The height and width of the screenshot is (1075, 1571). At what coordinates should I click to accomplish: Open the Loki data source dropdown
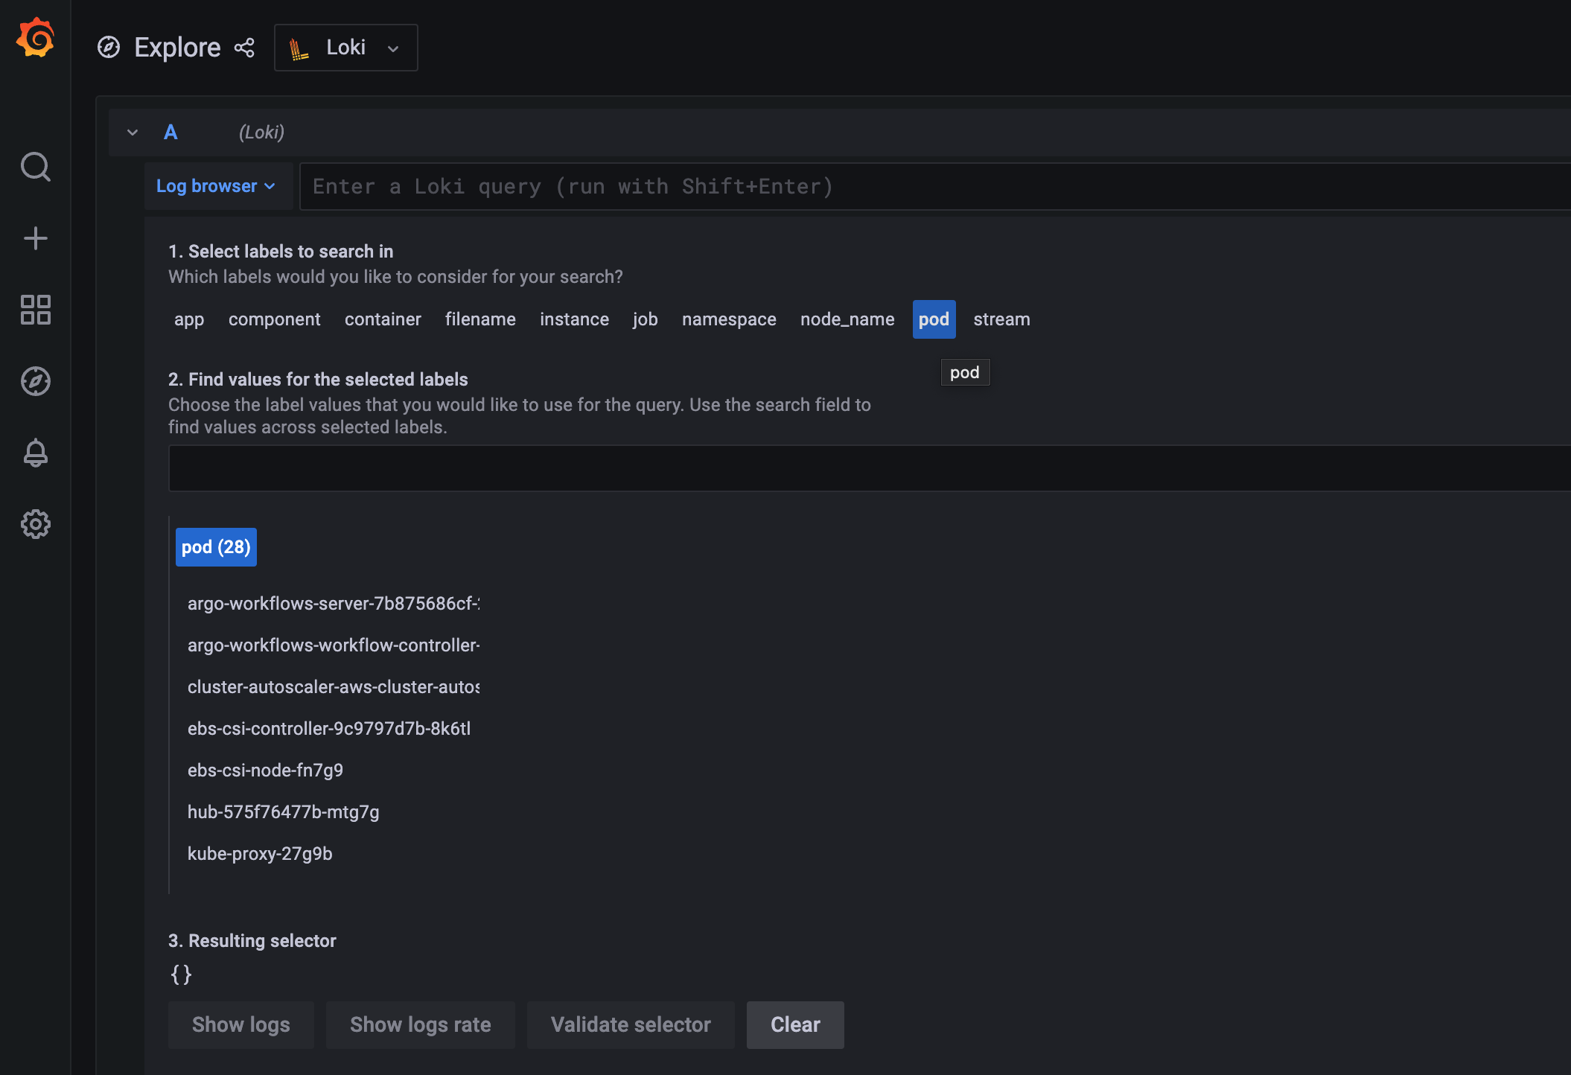tap(346, 48)
